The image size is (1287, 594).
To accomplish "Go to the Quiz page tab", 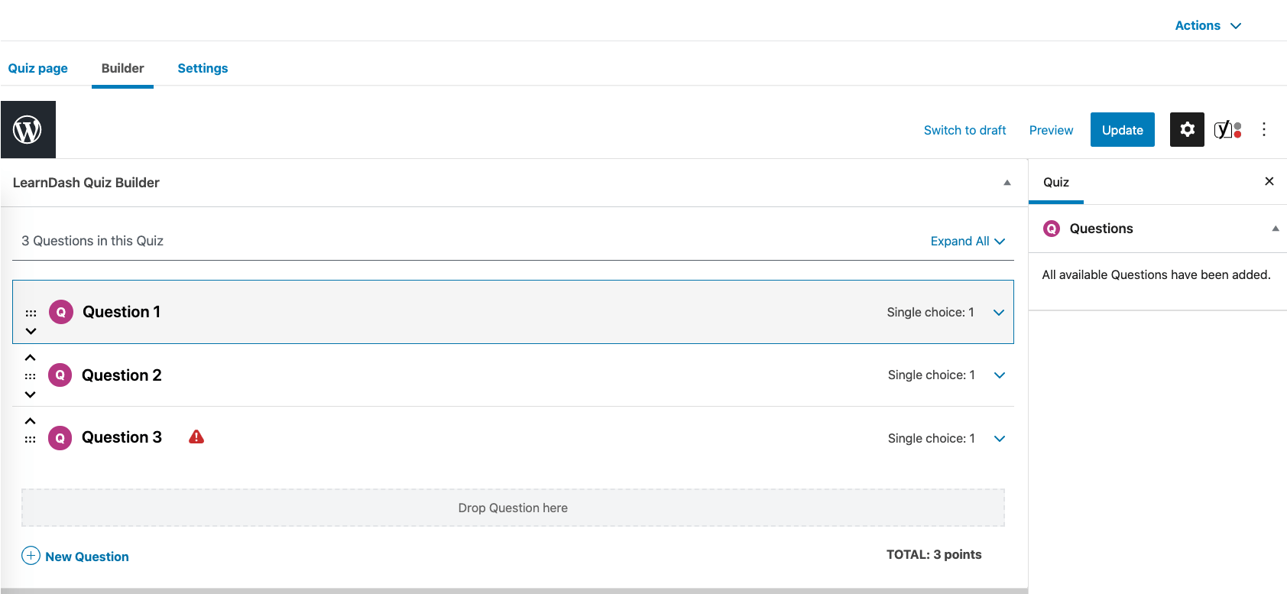I will 37,68.
